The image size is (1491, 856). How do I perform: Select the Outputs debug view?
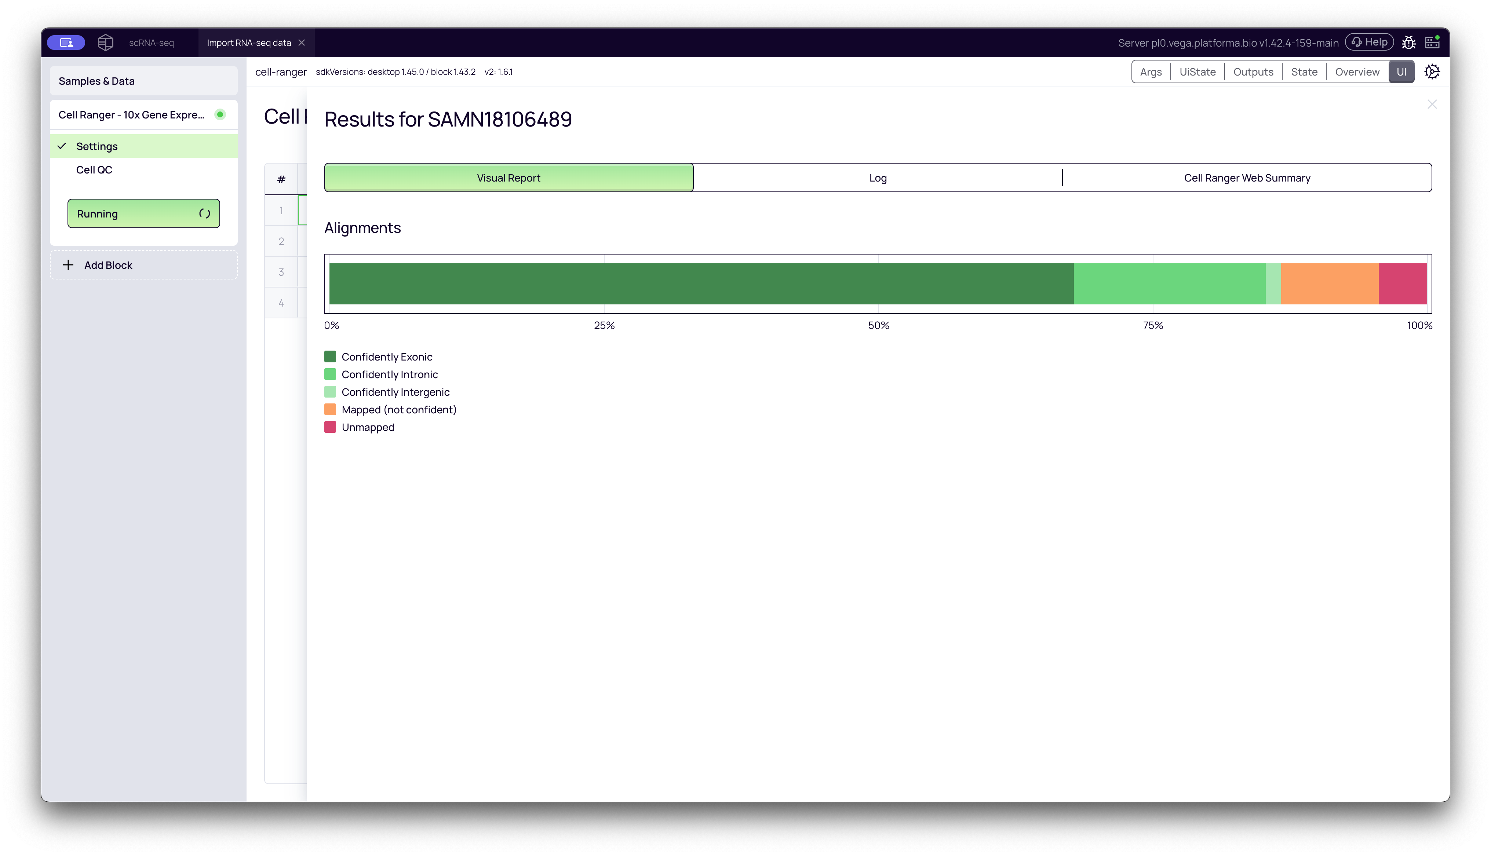tap(1253, 71)
